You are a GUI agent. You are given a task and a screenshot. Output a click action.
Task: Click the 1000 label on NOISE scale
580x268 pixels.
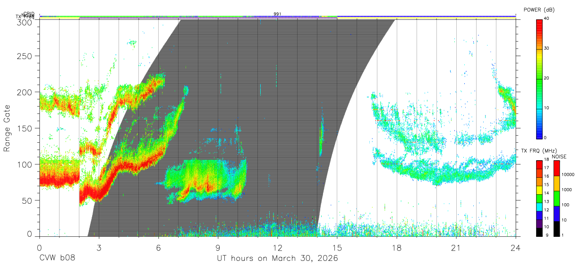[566, 190]
